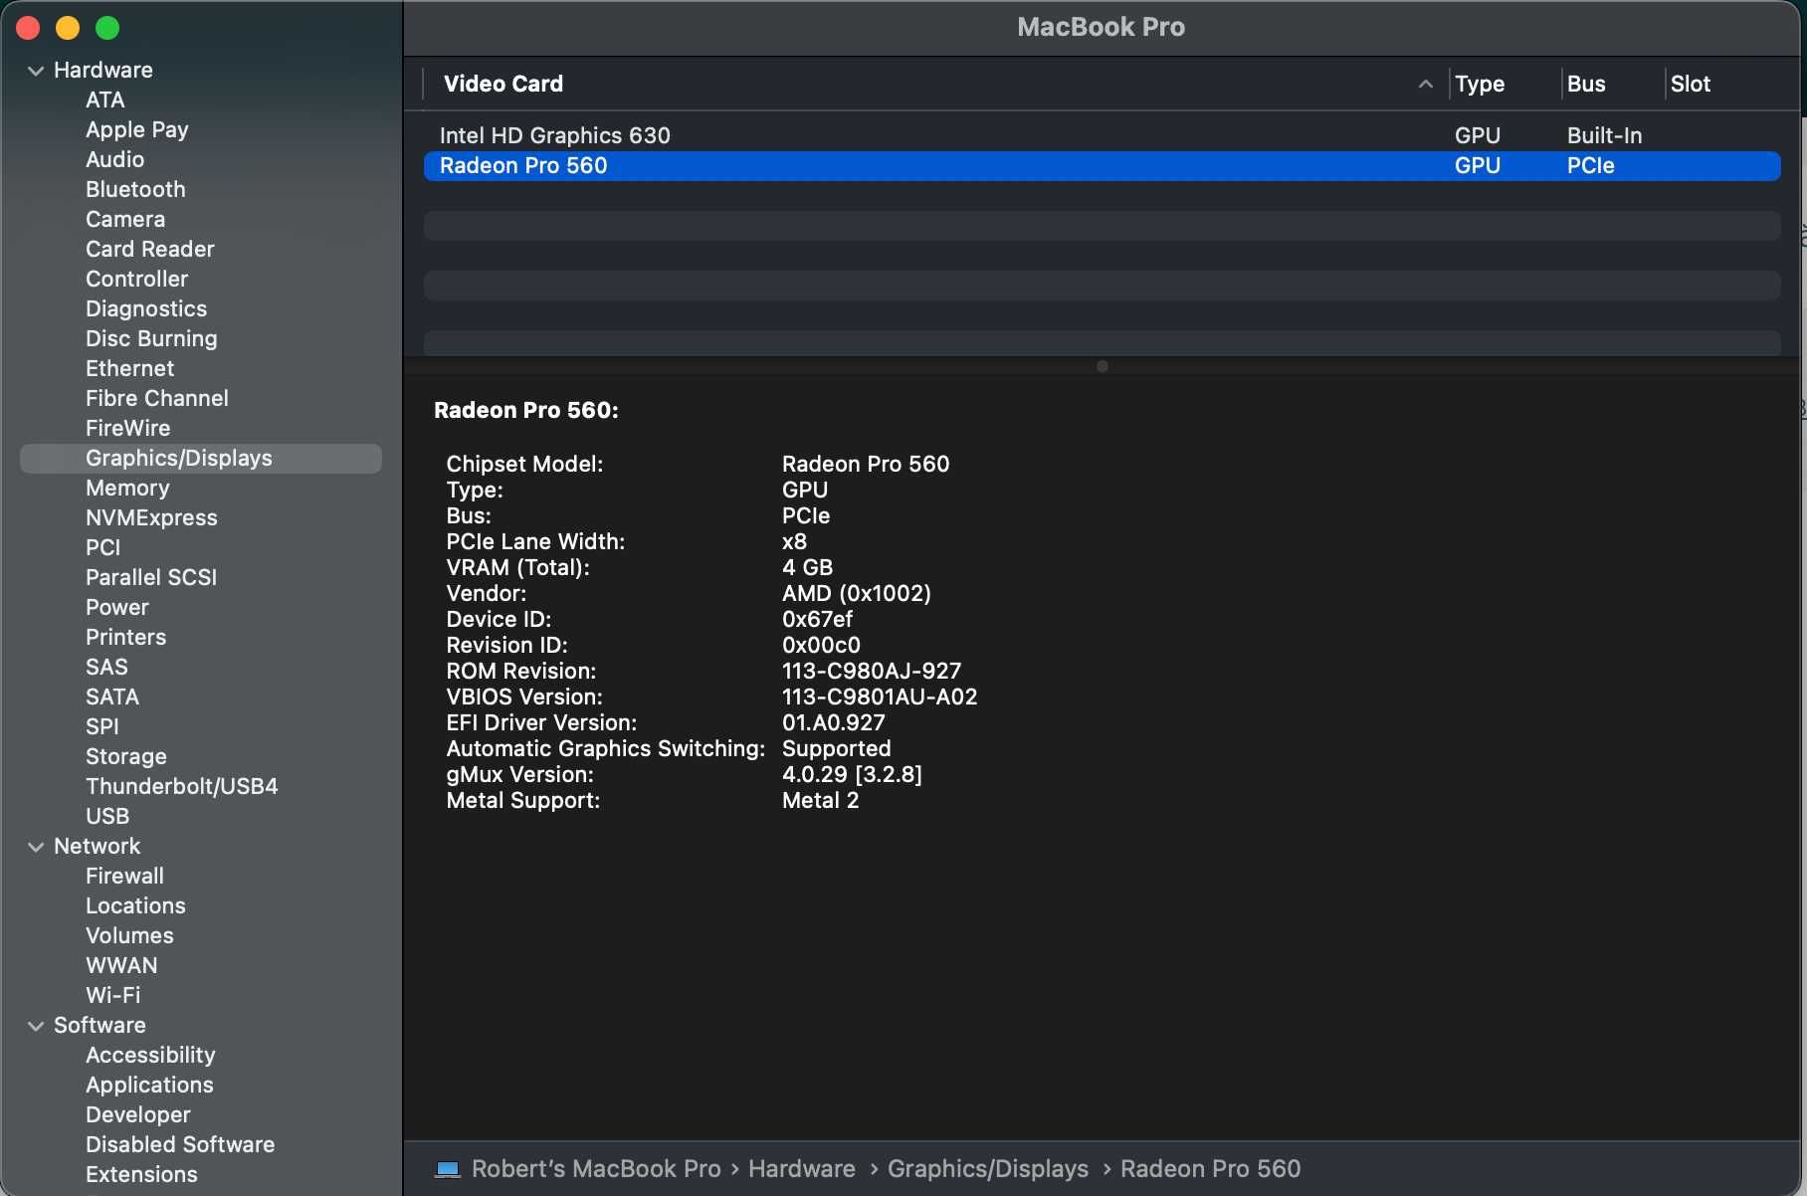Image resolution: width=1807 pixels, height=1196 pixels.
Task: Click the laptop icon in path bar
Action: point(448,1169)
